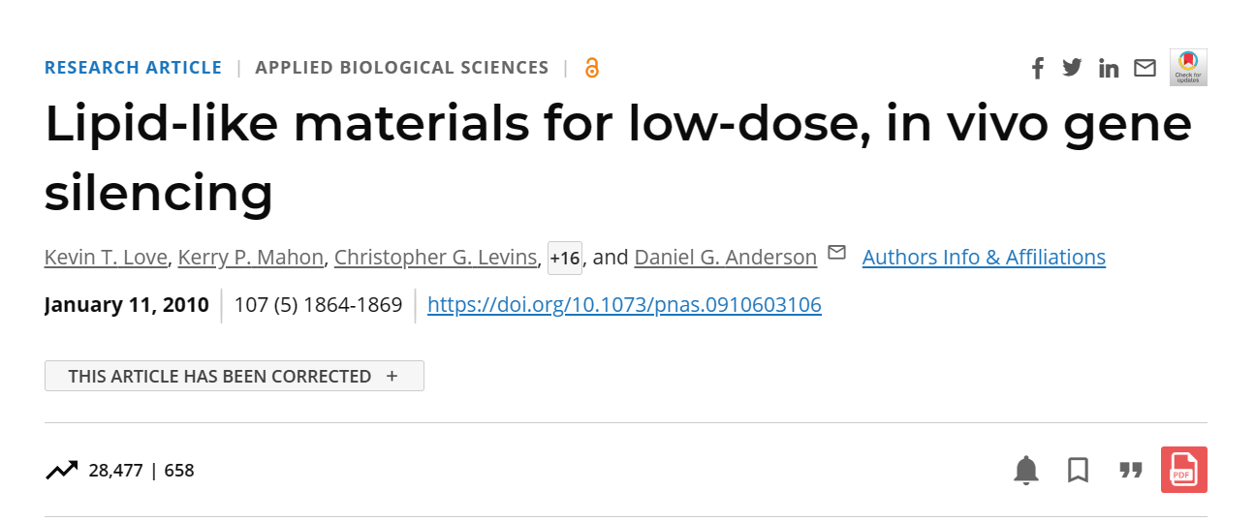Share article on LinkedIn

(x=1109, y=68)
